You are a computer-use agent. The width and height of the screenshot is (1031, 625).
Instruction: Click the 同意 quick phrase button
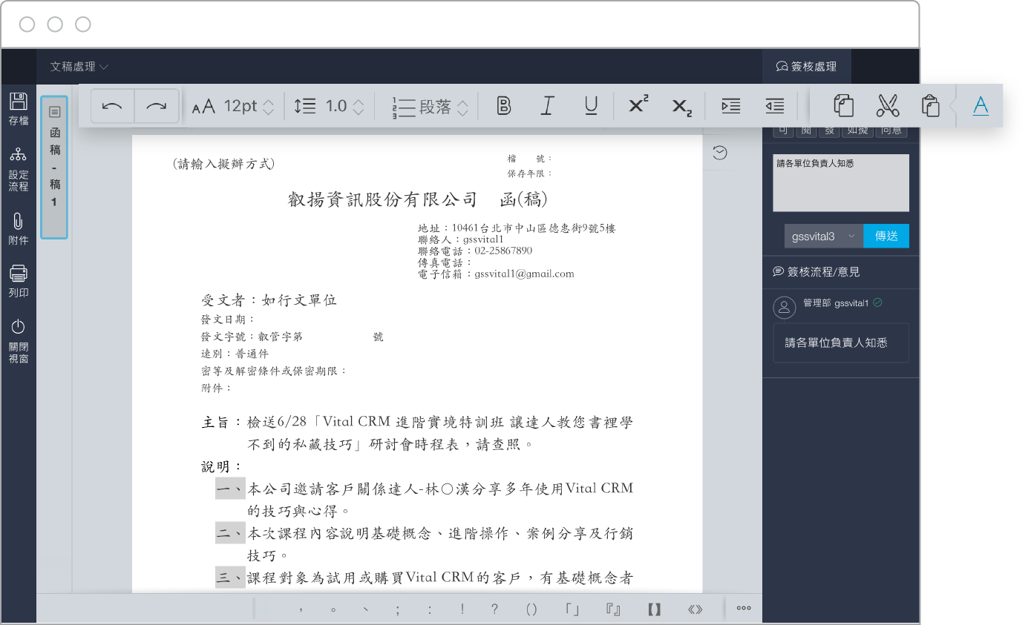[x=891, y=130]
